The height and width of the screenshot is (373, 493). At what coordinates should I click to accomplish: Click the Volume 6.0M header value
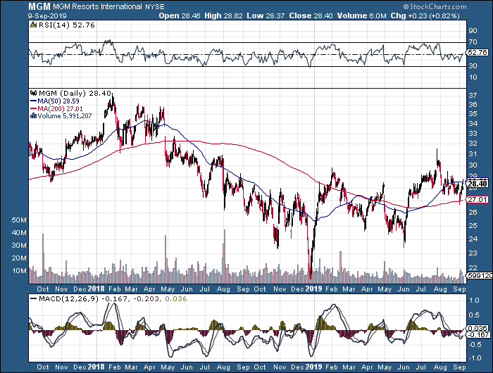point(361,15)
